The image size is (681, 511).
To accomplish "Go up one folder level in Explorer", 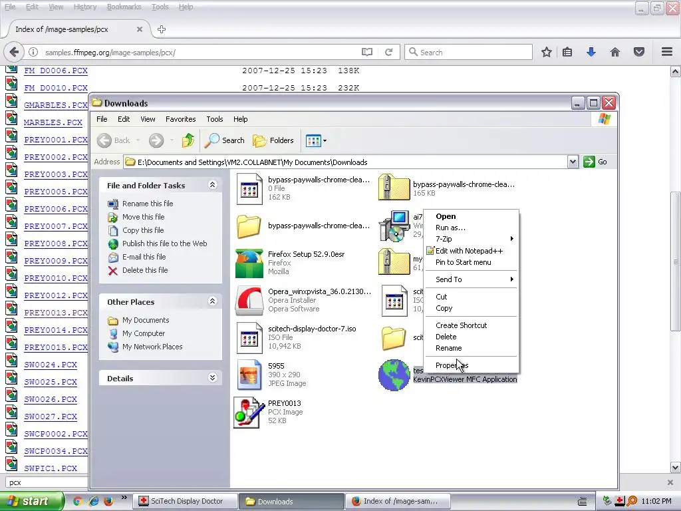I will click(188, 140).
